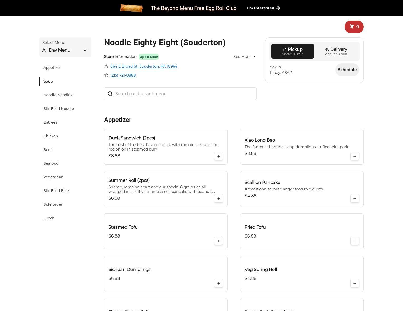The width and height of the screenshot is (403, 311).
Task: Jump to Noodle Noodles menu section
Action: point(58,95)
